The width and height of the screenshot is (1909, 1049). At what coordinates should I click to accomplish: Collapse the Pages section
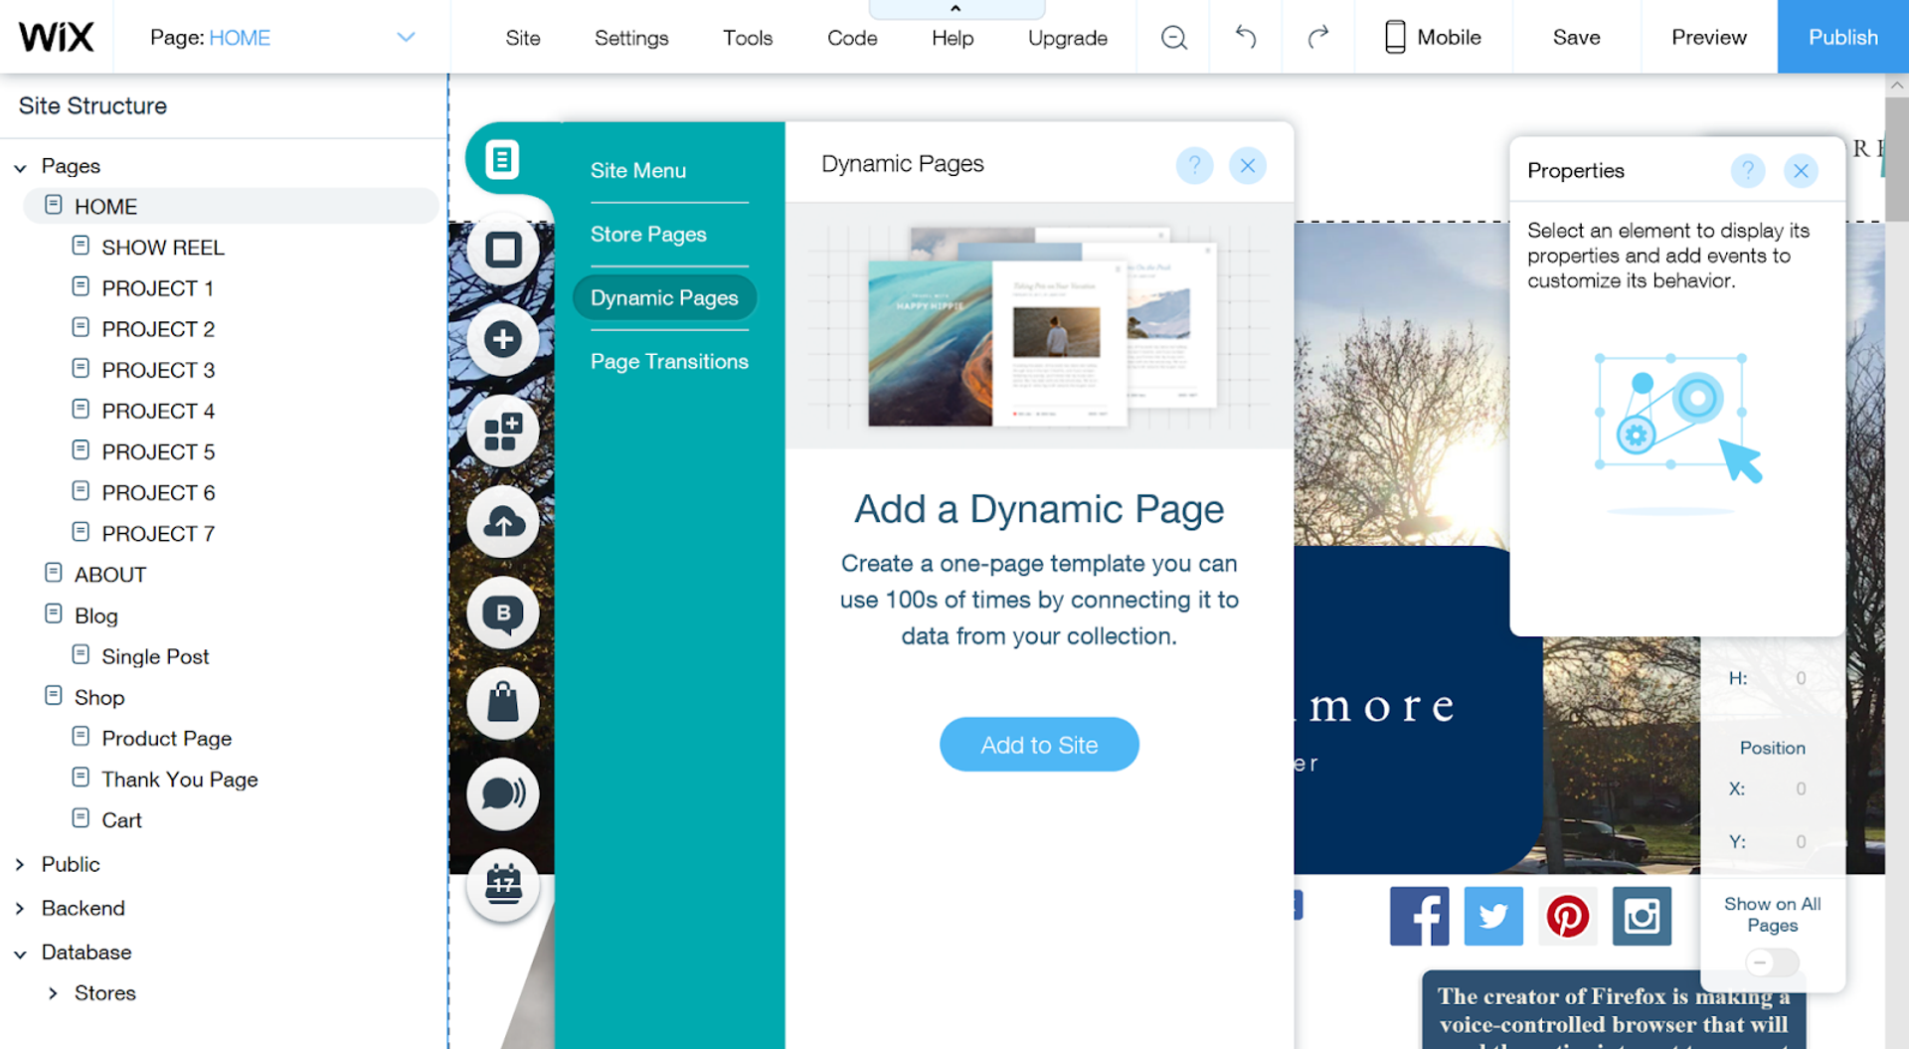tap(21, 166)
